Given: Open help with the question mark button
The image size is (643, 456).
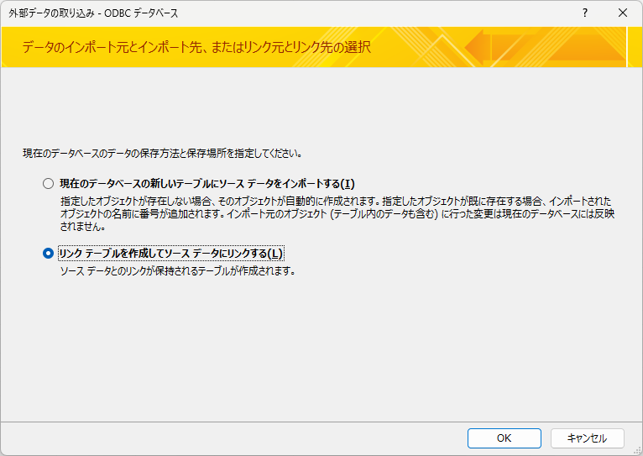Looking at the screenshot, I should coord(584,13).
